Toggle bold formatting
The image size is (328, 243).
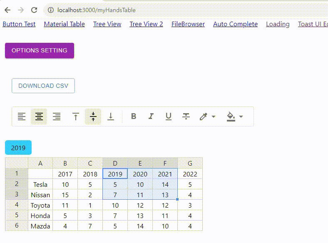point(134,116)
